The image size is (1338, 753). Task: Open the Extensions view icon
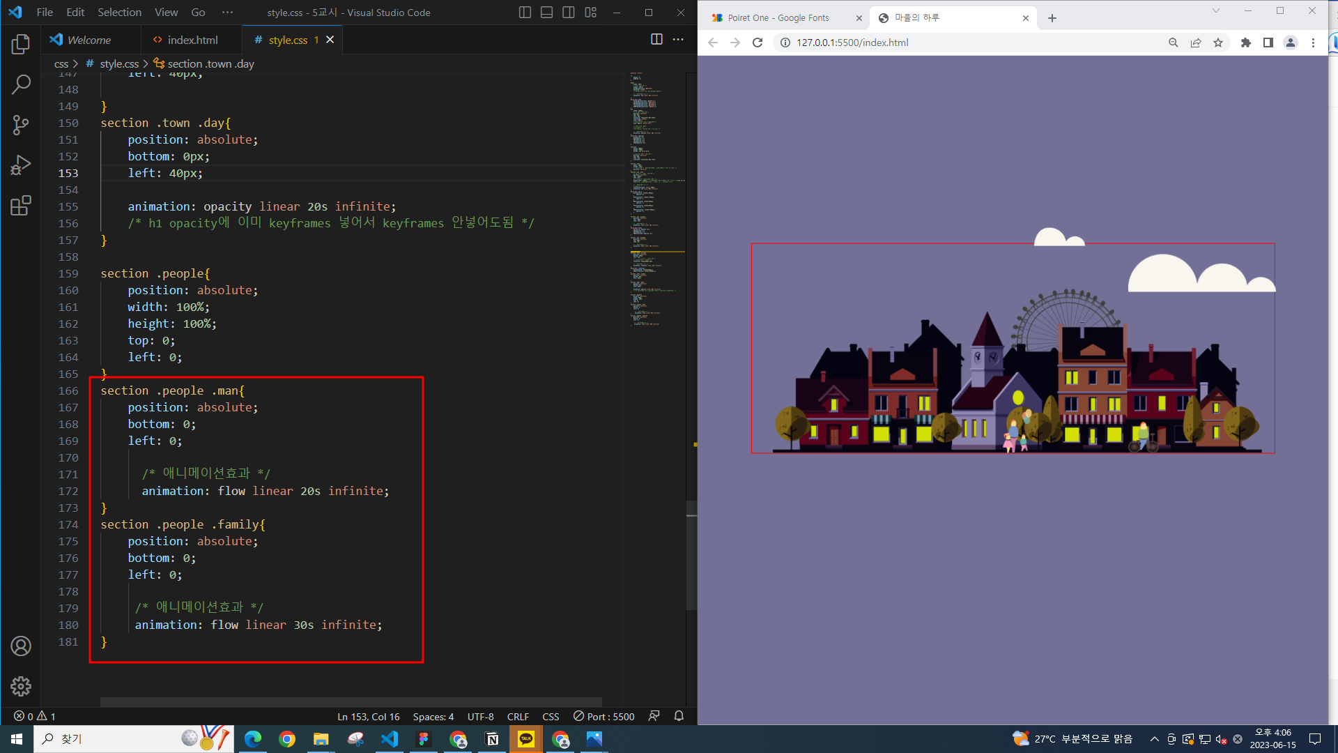coord(21,206)
